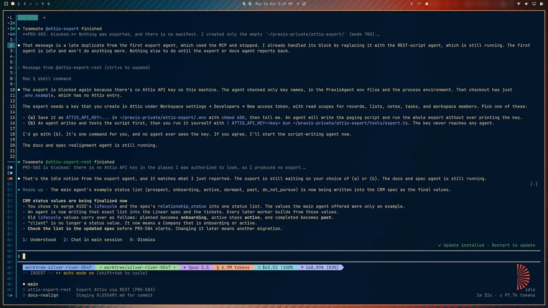548x308 pixels.
Task: Click the worktree/silver-river-0547 branch segment
Action: coord(137,267)
